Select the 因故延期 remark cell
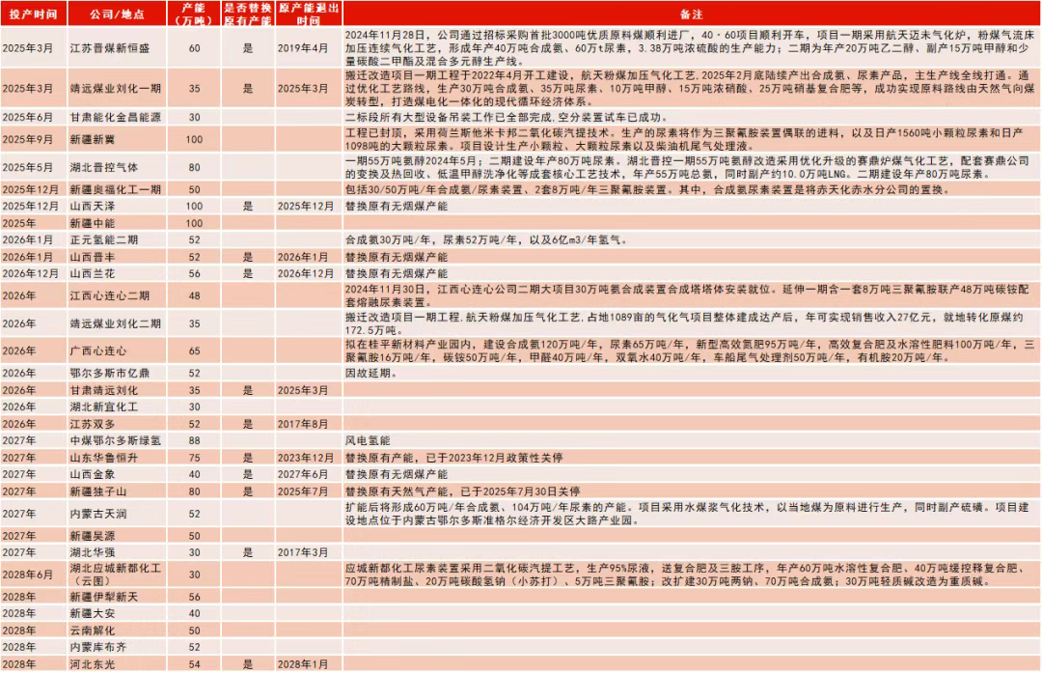The width and height of the screenshot is (1042, 673). (370, 373)
